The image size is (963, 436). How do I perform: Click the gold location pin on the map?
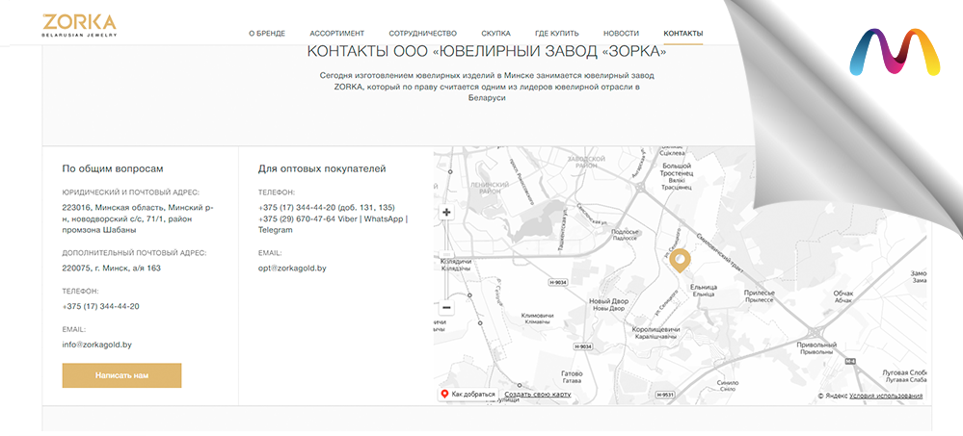[x=680, y=260]
